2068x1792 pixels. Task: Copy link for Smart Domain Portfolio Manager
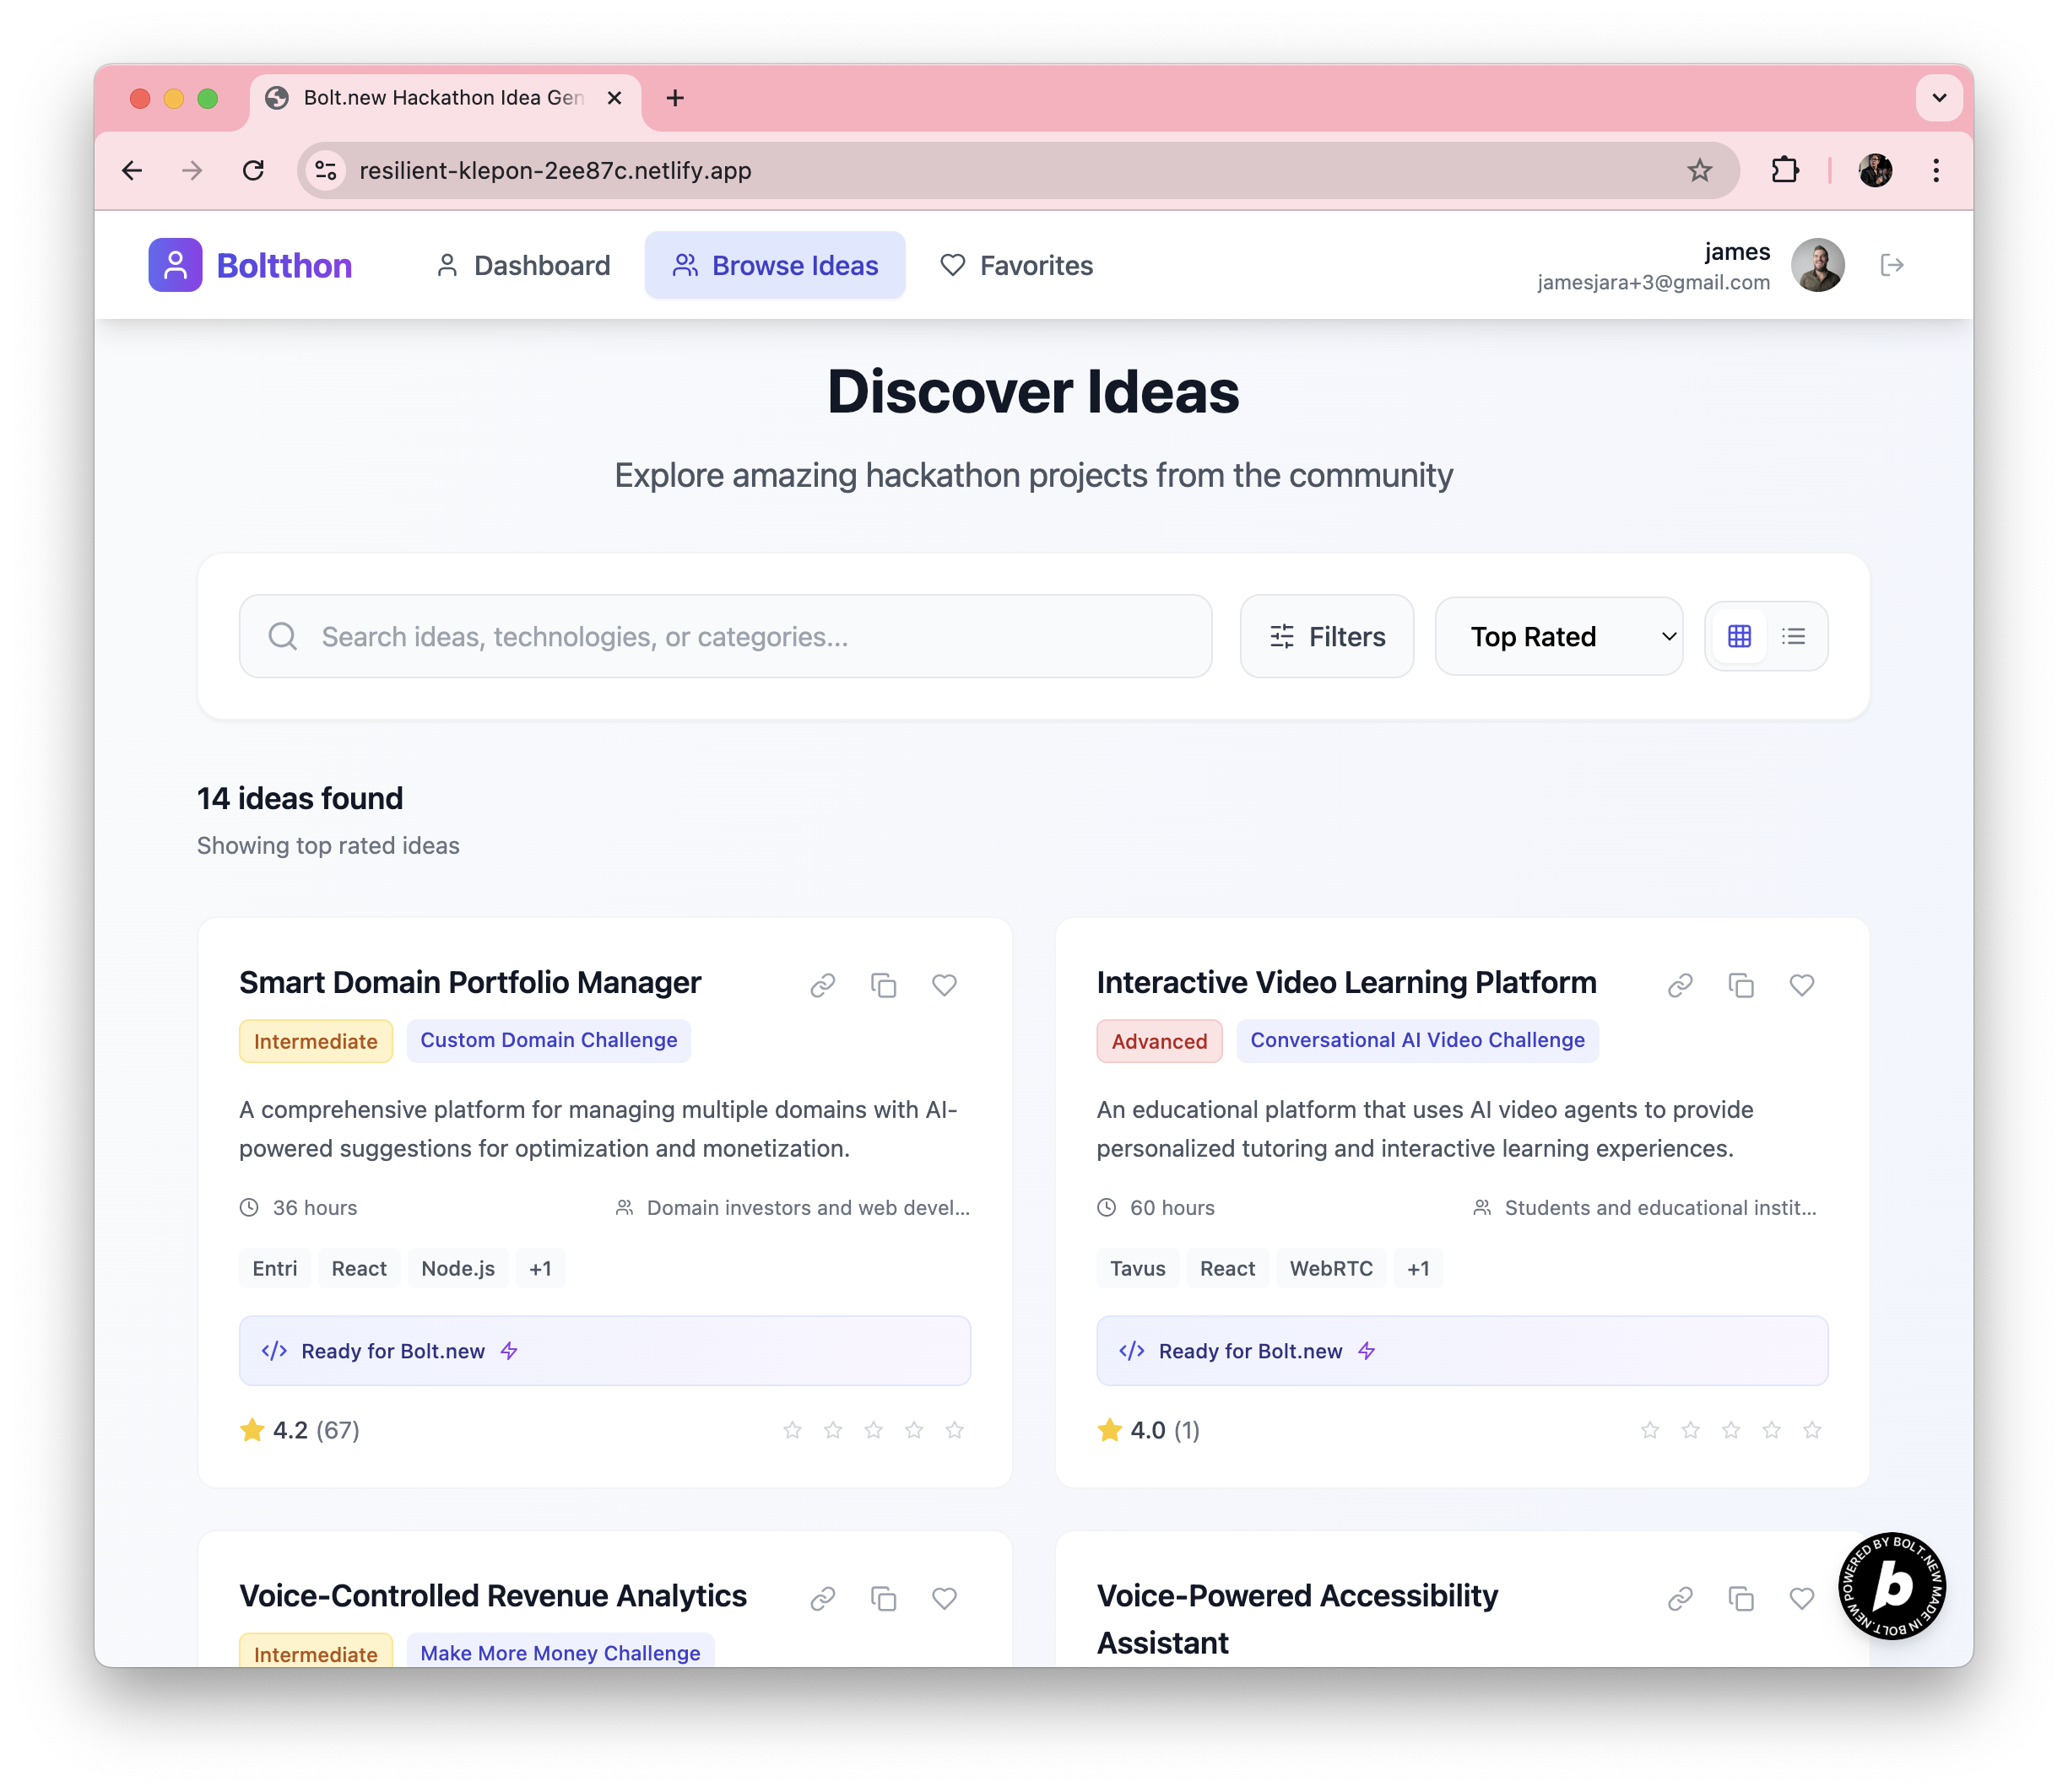tap(822, 985)
